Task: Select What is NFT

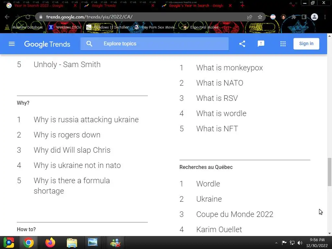Action: (217, 129)
